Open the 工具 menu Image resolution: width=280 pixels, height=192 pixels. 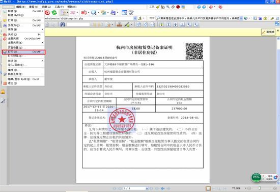(59, 7)
